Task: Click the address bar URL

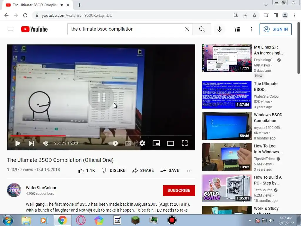Action: [77, 15]
